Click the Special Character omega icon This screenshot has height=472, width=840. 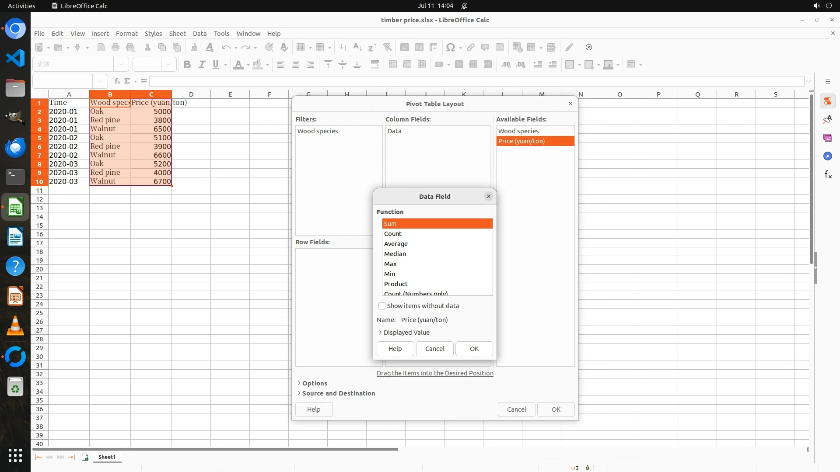coord(450,47)
